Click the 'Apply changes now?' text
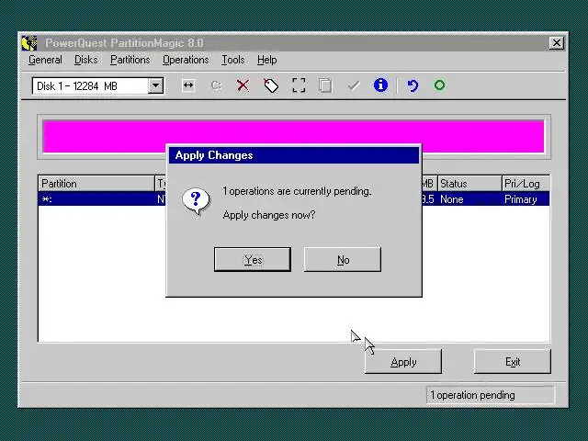This screenshot has height=441, width=588. tap(269, 215)
